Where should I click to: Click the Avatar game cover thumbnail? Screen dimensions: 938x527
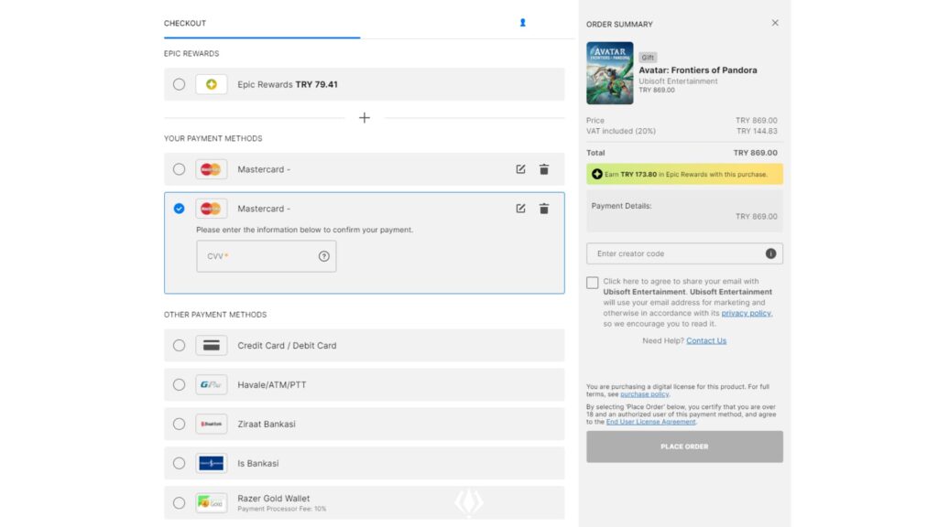pos(609,73)
